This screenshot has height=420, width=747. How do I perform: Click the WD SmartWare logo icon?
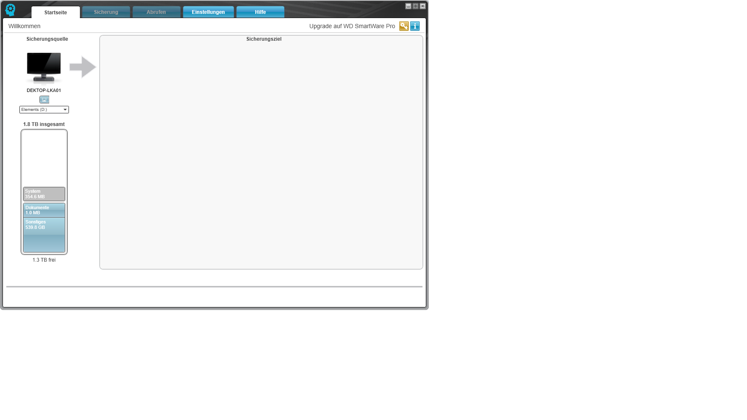tap(10, 10)
